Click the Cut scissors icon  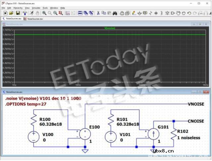point(98,13)
